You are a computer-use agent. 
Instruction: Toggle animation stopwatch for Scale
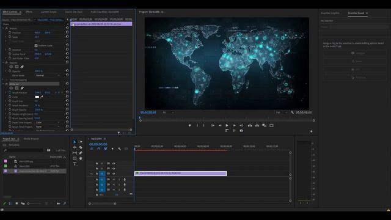10,37
